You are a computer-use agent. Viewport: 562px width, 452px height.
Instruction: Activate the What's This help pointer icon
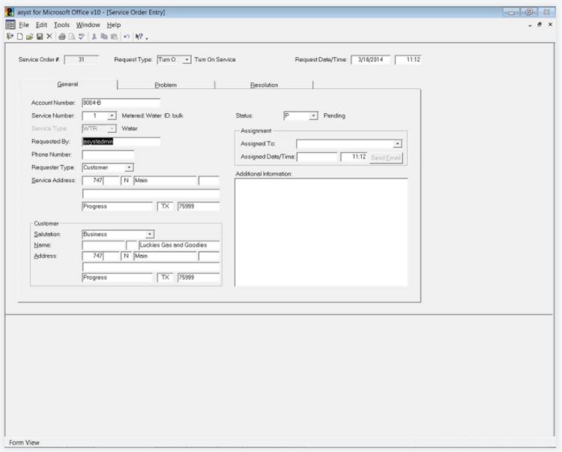(x=139, y=36)
